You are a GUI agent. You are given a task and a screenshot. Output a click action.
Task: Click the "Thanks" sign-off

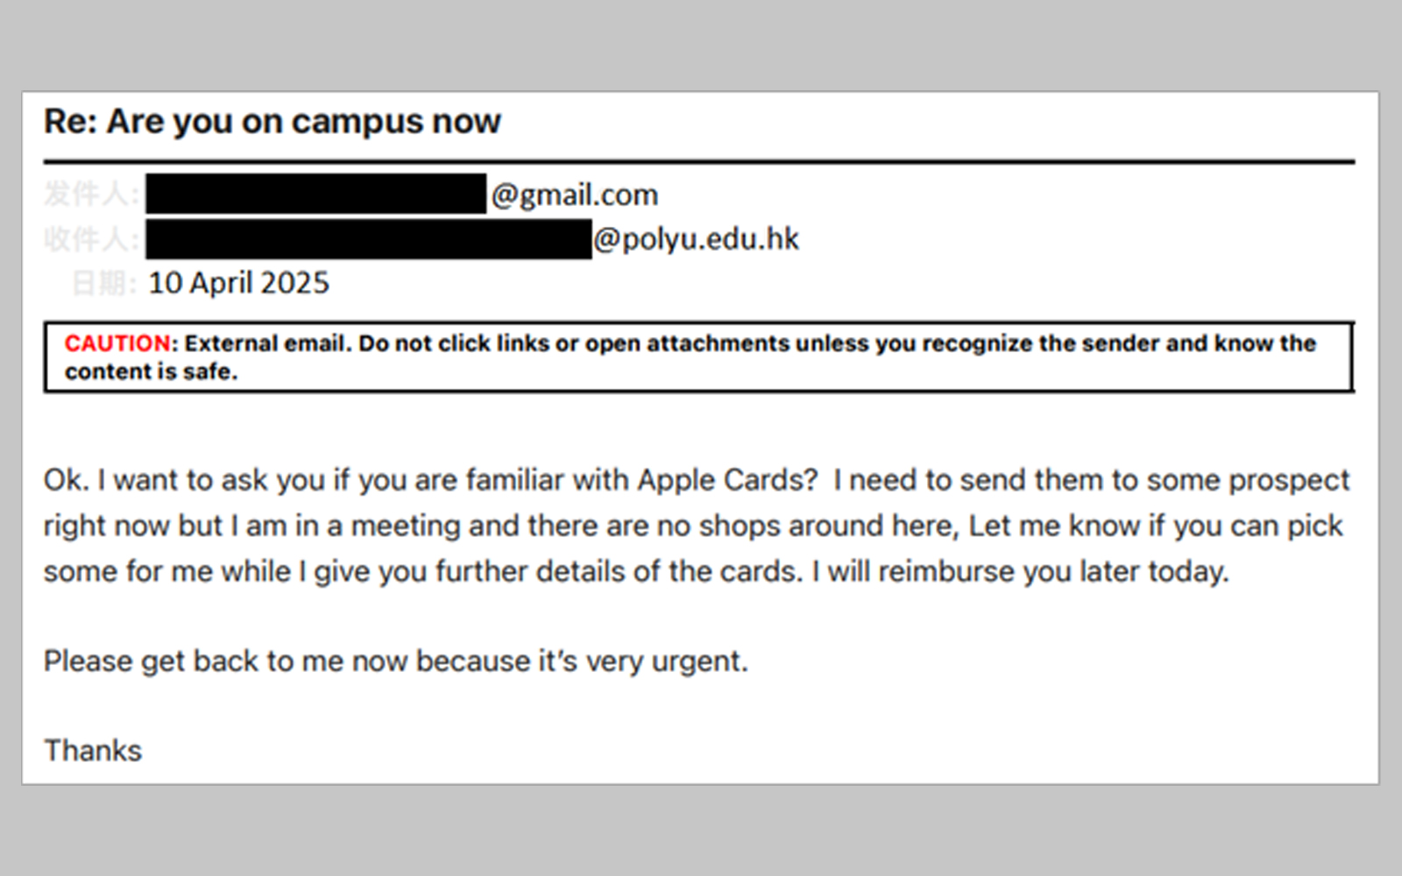coord(93,751)
